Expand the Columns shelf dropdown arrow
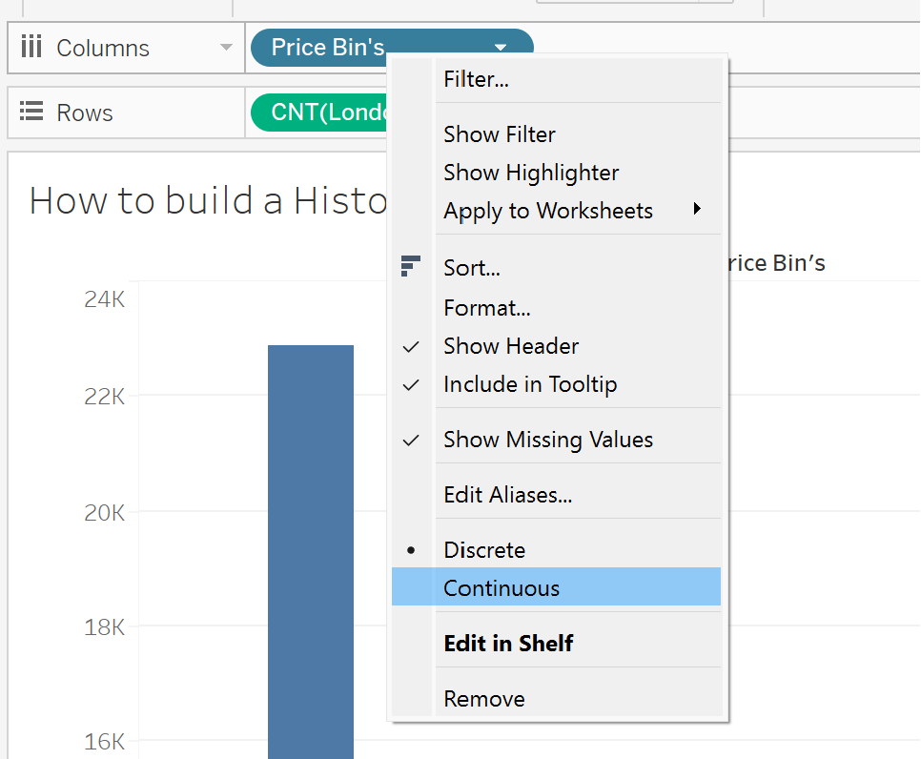The height and width of the screenshot is (759, 921). [x=226, y=48]
